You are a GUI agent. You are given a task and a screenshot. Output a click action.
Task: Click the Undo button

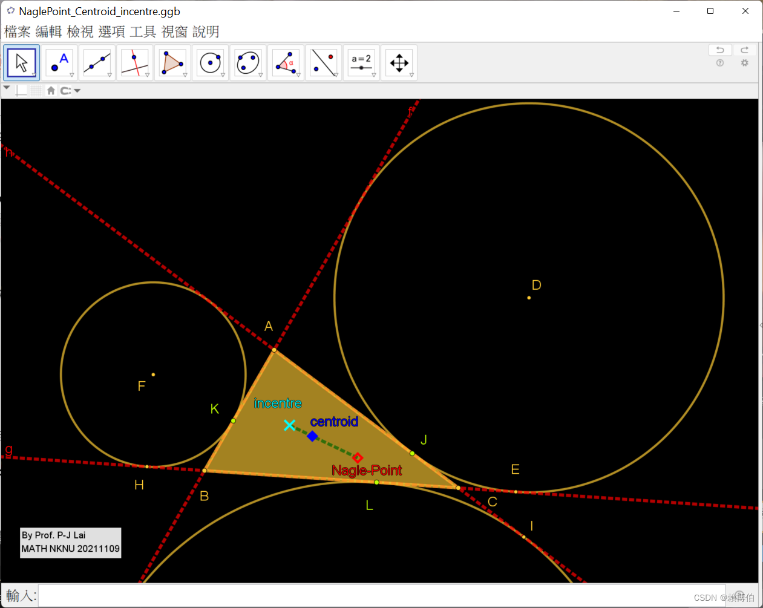719,50
